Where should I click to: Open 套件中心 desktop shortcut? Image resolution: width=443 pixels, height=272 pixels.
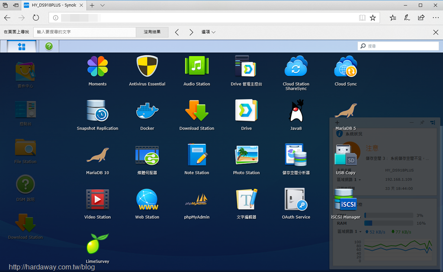[25, 72]
